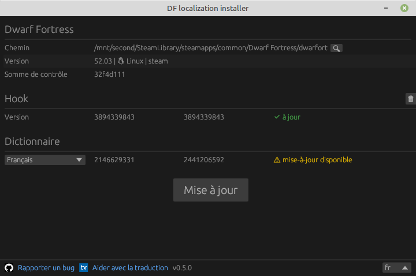Click the v0.5.0 version label

182,268
